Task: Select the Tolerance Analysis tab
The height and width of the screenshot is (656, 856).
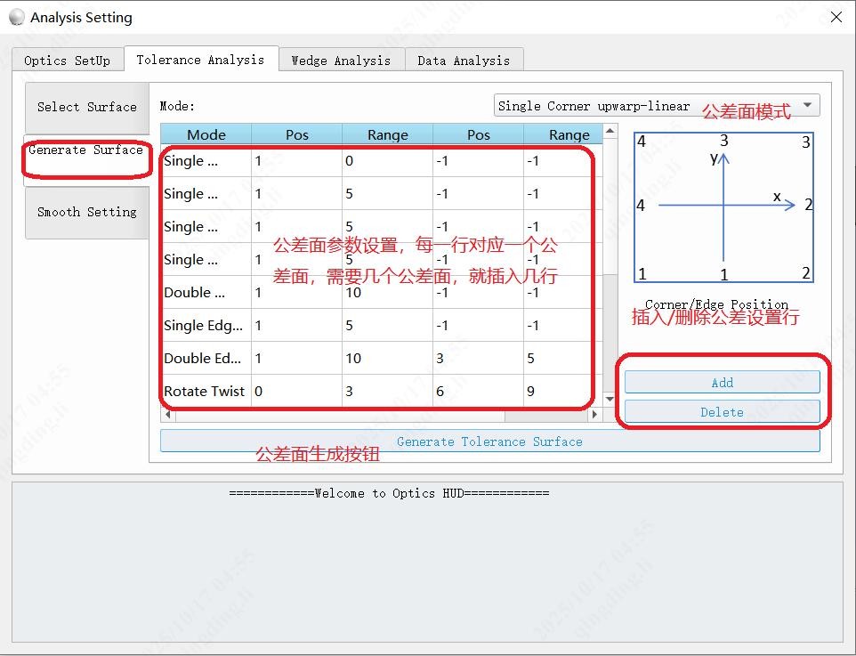Action: coord(201,59)
